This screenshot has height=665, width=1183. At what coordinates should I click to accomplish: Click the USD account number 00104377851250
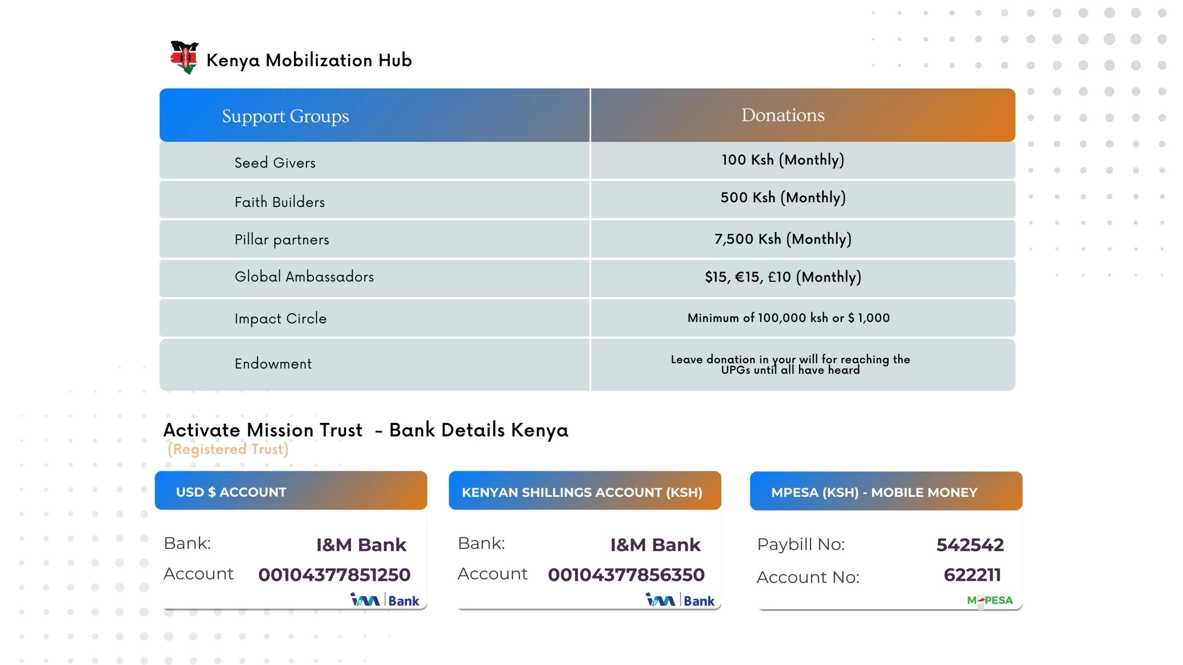coord(334,575)
